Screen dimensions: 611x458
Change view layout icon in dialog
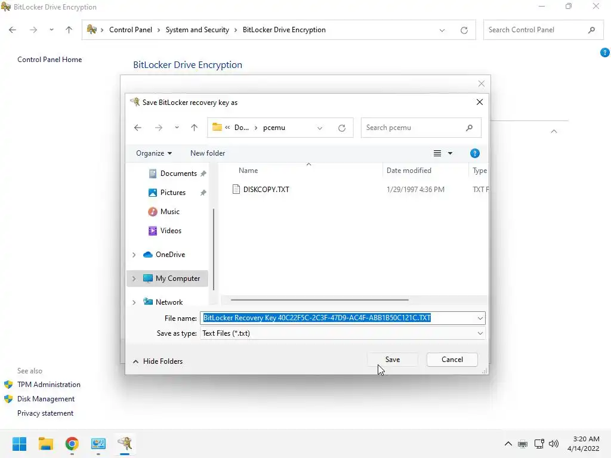437,153
